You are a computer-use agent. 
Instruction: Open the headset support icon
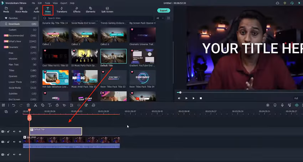click(x=292, y=3)
